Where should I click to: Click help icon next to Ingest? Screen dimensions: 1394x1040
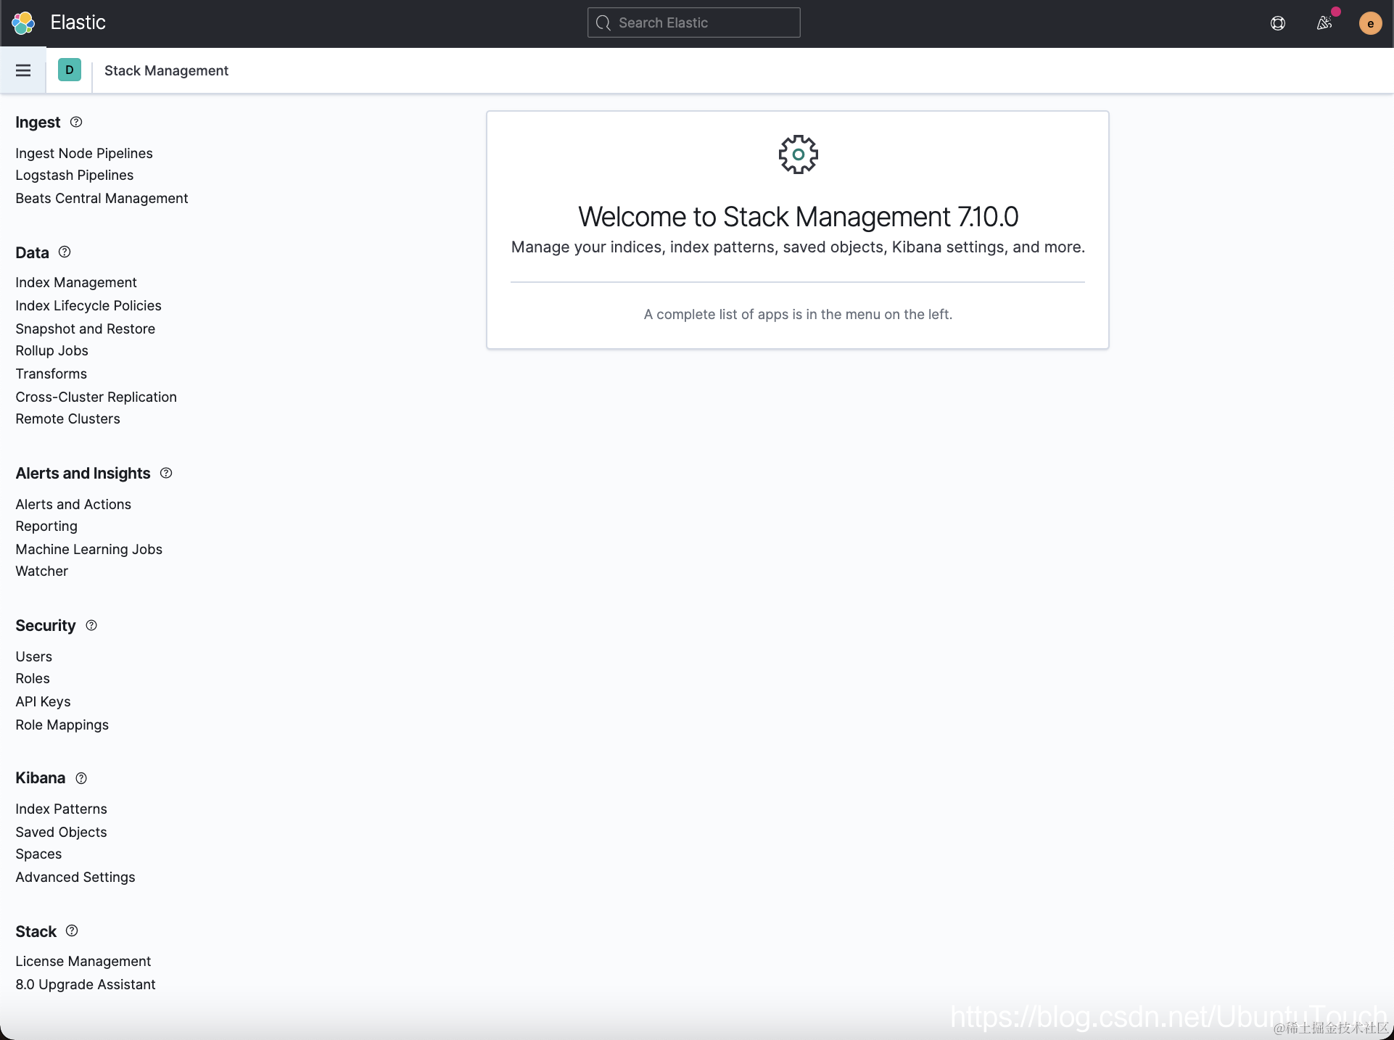76,122
